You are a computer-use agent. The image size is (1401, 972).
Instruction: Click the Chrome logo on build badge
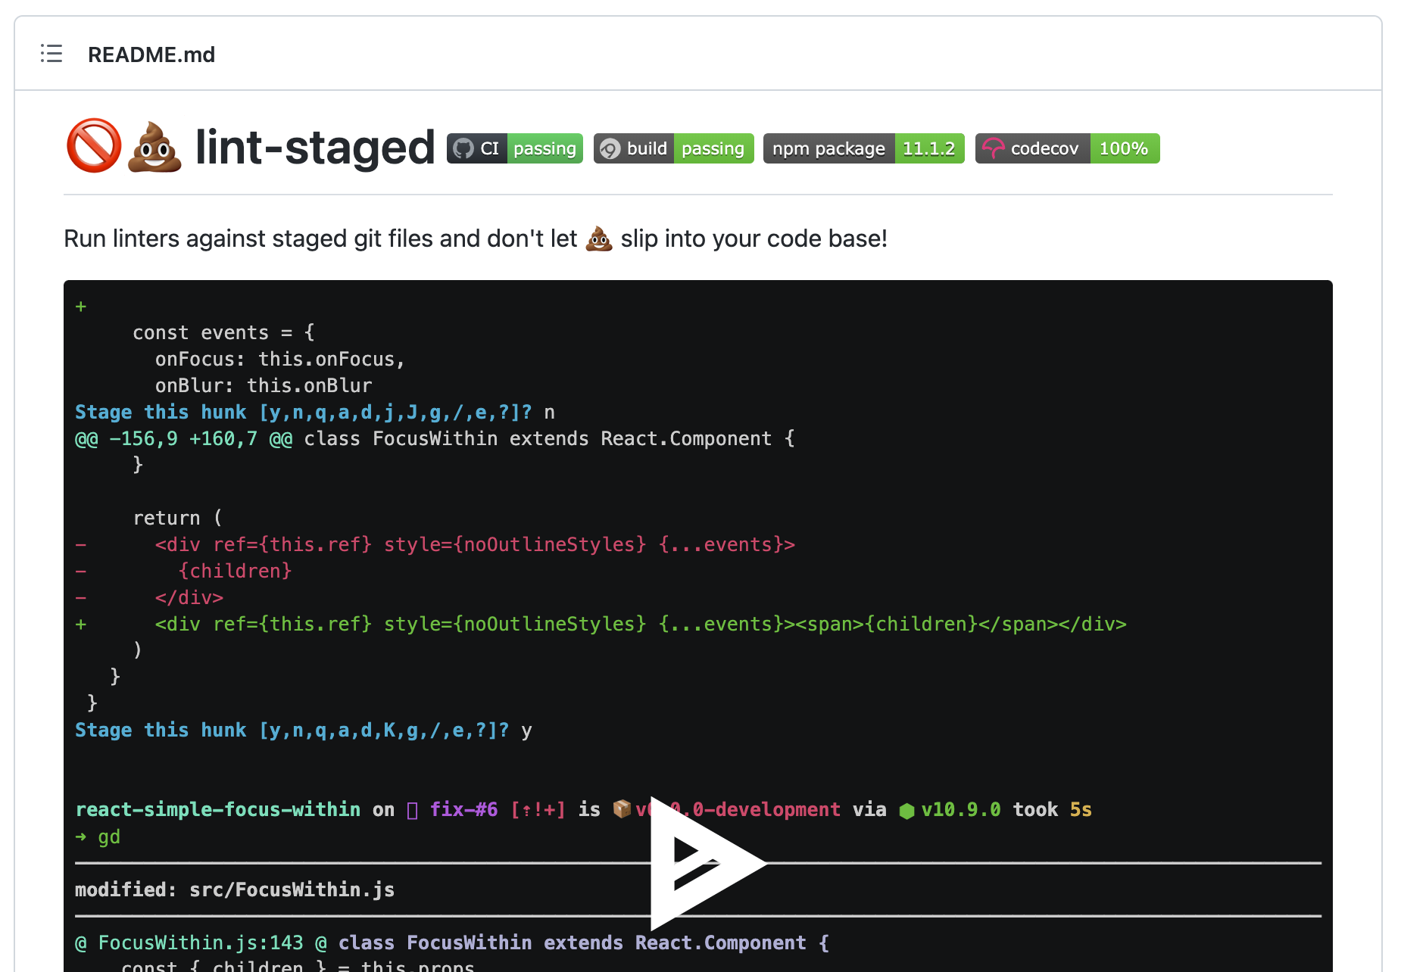(x=610, y=149)
